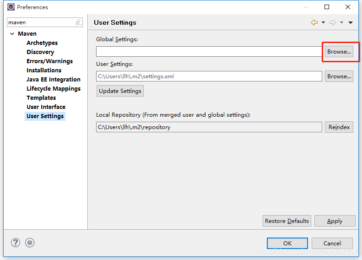Viewport: 362px width, 260px height.
Task: Clear the maven filter text with the eraser icon
Action: pyautogui.click(x=78, y=22)
